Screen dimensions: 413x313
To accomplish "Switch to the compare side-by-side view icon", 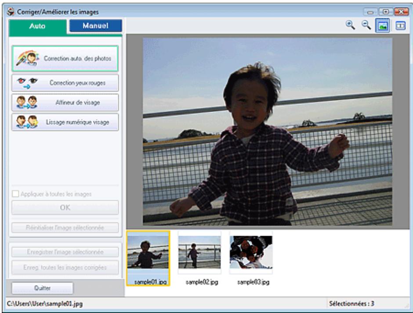I will click(400, 25).
